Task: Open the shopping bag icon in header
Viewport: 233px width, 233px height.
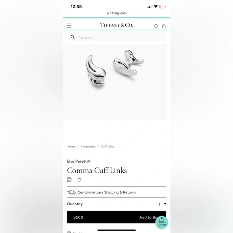Action: point(164,26)
